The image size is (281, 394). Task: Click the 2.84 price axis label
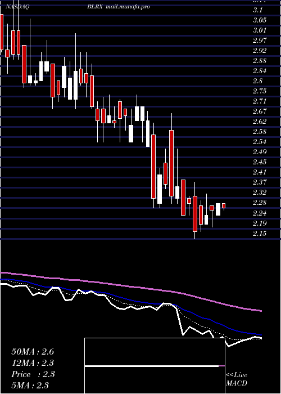260,71
